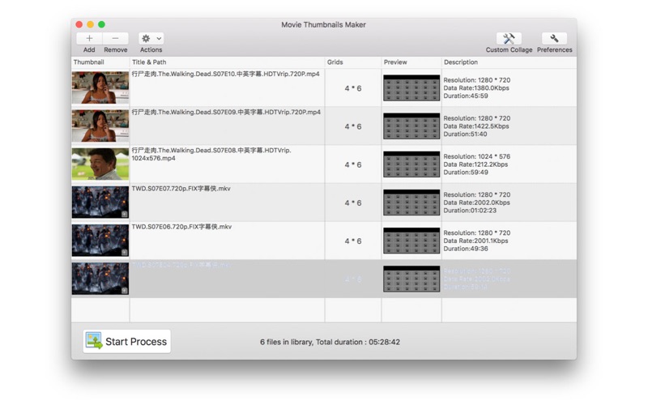Open Preferences wrench icon
Screen dimensions: 648x405
coord(554,38)
